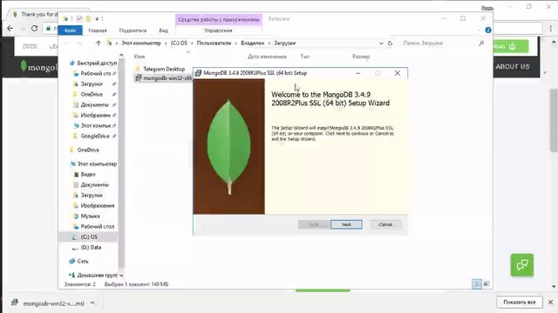This screenshot has width=558, height=313.
Task: Click Показать все downloads button
Action: (520, 302)
